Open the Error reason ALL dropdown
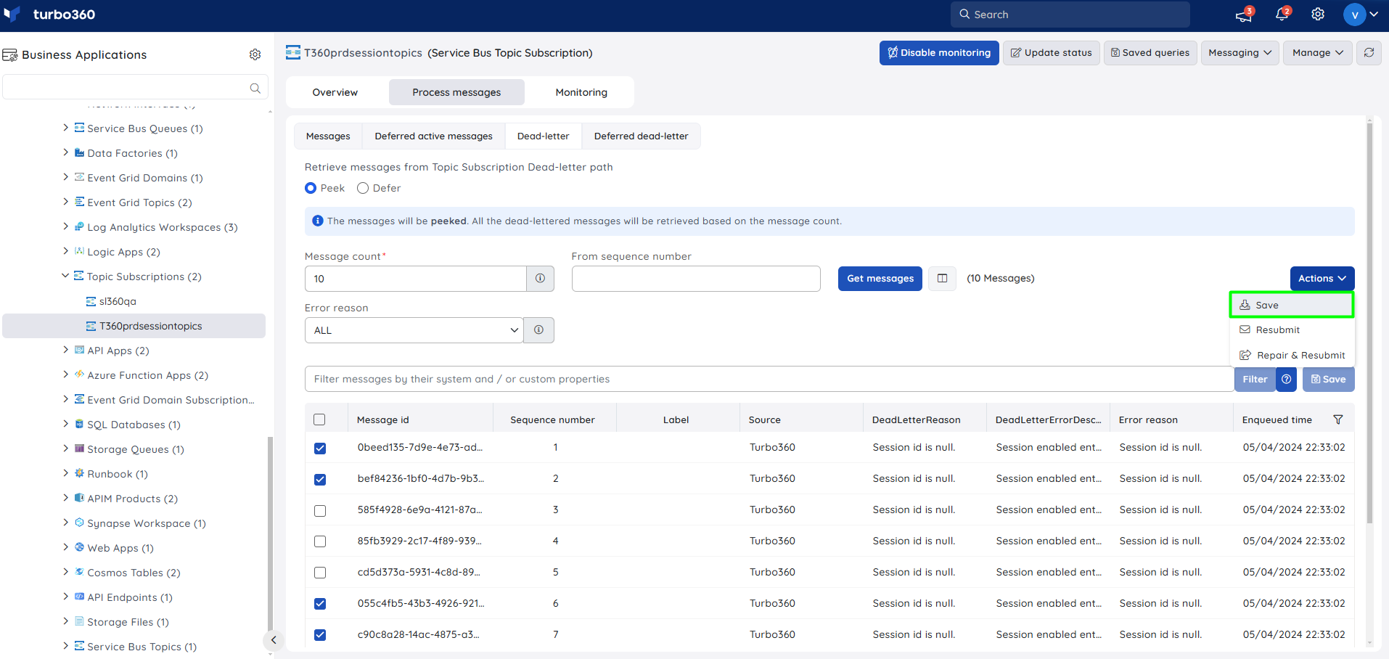This screenshot has width=1389, height=659. point(414,330)
